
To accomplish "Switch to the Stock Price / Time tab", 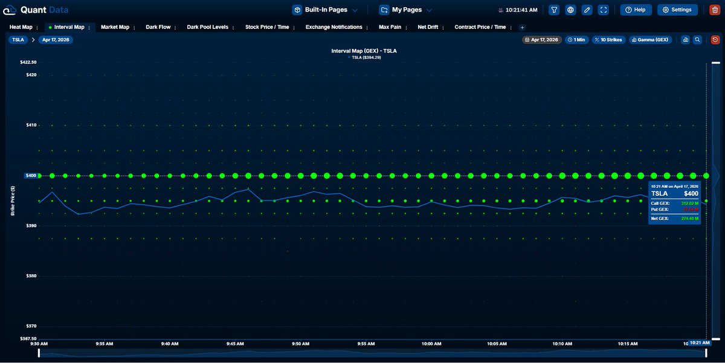I will (x=267, y=27).
